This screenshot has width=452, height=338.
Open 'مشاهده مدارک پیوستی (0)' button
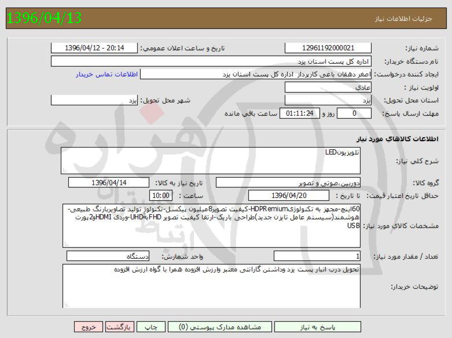[x=220, y=327]
